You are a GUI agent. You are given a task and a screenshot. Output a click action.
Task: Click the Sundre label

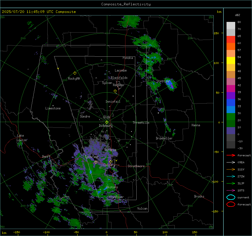pyautogui.click(x=85, y=116)
